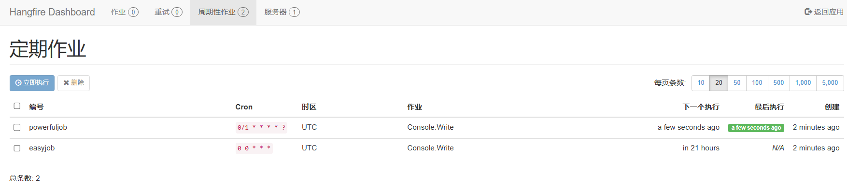Set items per page to 50
Screen dimensions: 847x188
737,83
